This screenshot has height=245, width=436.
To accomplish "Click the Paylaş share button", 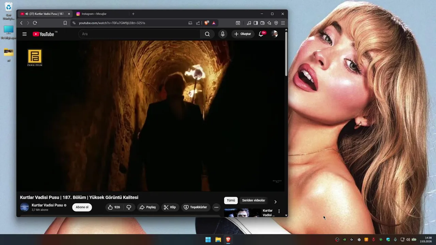I will [x=148, y=207].
